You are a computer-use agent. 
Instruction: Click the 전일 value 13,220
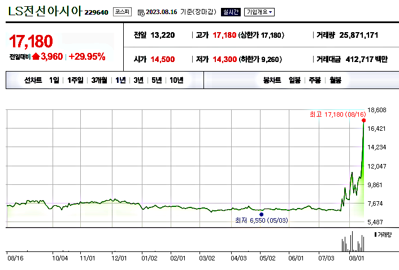pyautogui.click(x=163, y=35)
